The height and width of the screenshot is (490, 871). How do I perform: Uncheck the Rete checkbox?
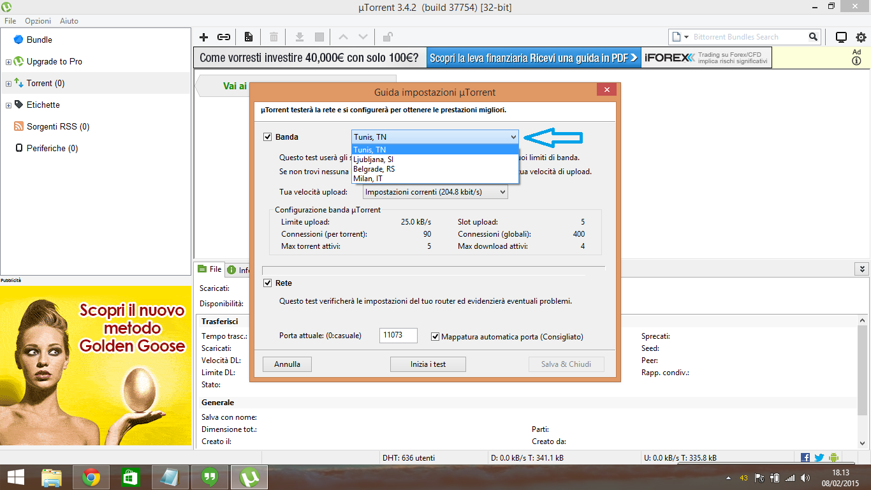click(268, 283)
